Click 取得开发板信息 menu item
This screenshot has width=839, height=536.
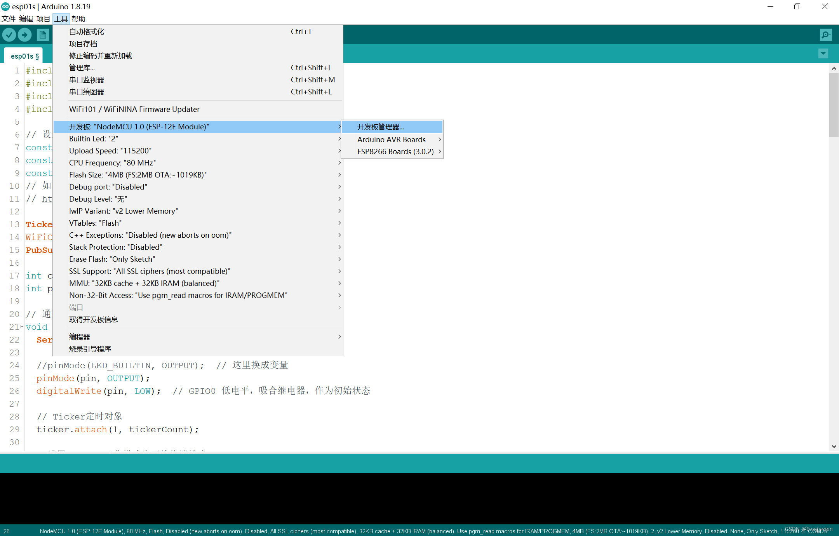[x=93, y=320]
